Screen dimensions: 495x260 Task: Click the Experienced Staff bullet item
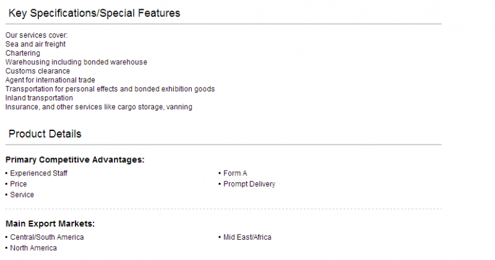[38, 174]
